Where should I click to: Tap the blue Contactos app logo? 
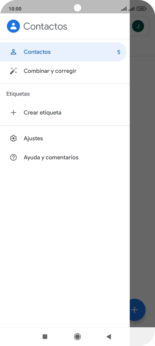click(13, 26)
